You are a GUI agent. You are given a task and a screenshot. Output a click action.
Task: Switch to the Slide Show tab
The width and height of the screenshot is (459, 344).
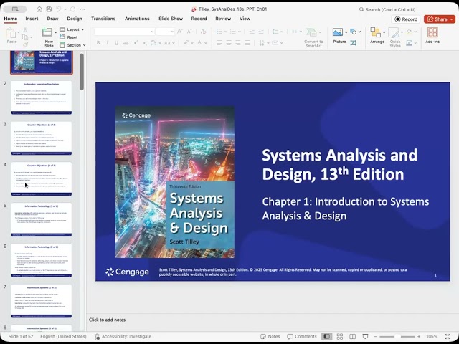(171, 19)
